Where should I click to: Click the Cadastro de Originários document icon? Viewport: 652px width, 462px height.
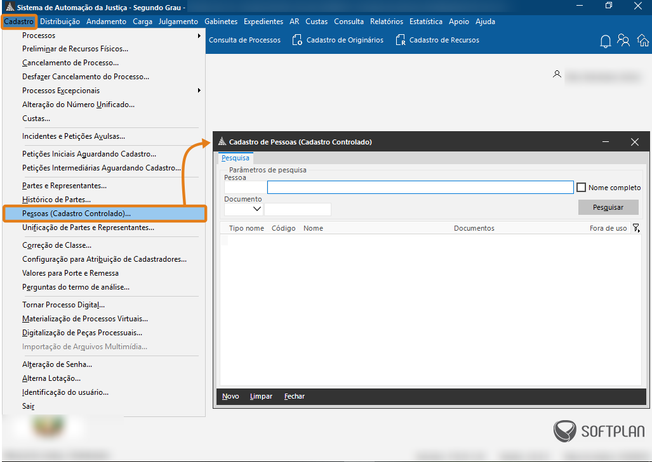point(297,40)
